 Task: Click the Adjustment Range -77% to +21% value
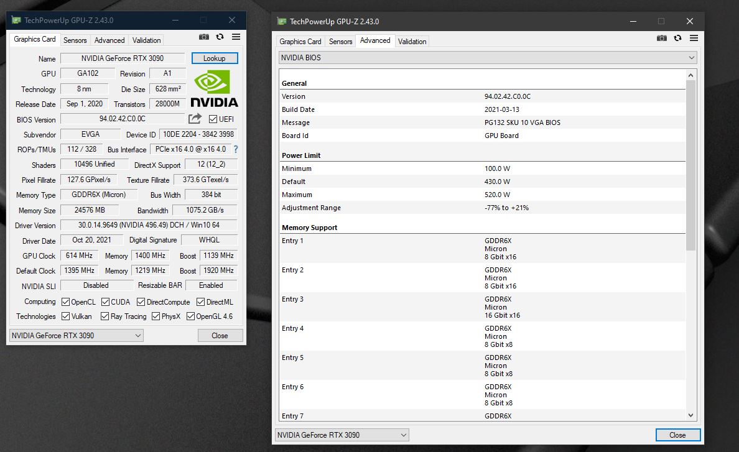506,208
